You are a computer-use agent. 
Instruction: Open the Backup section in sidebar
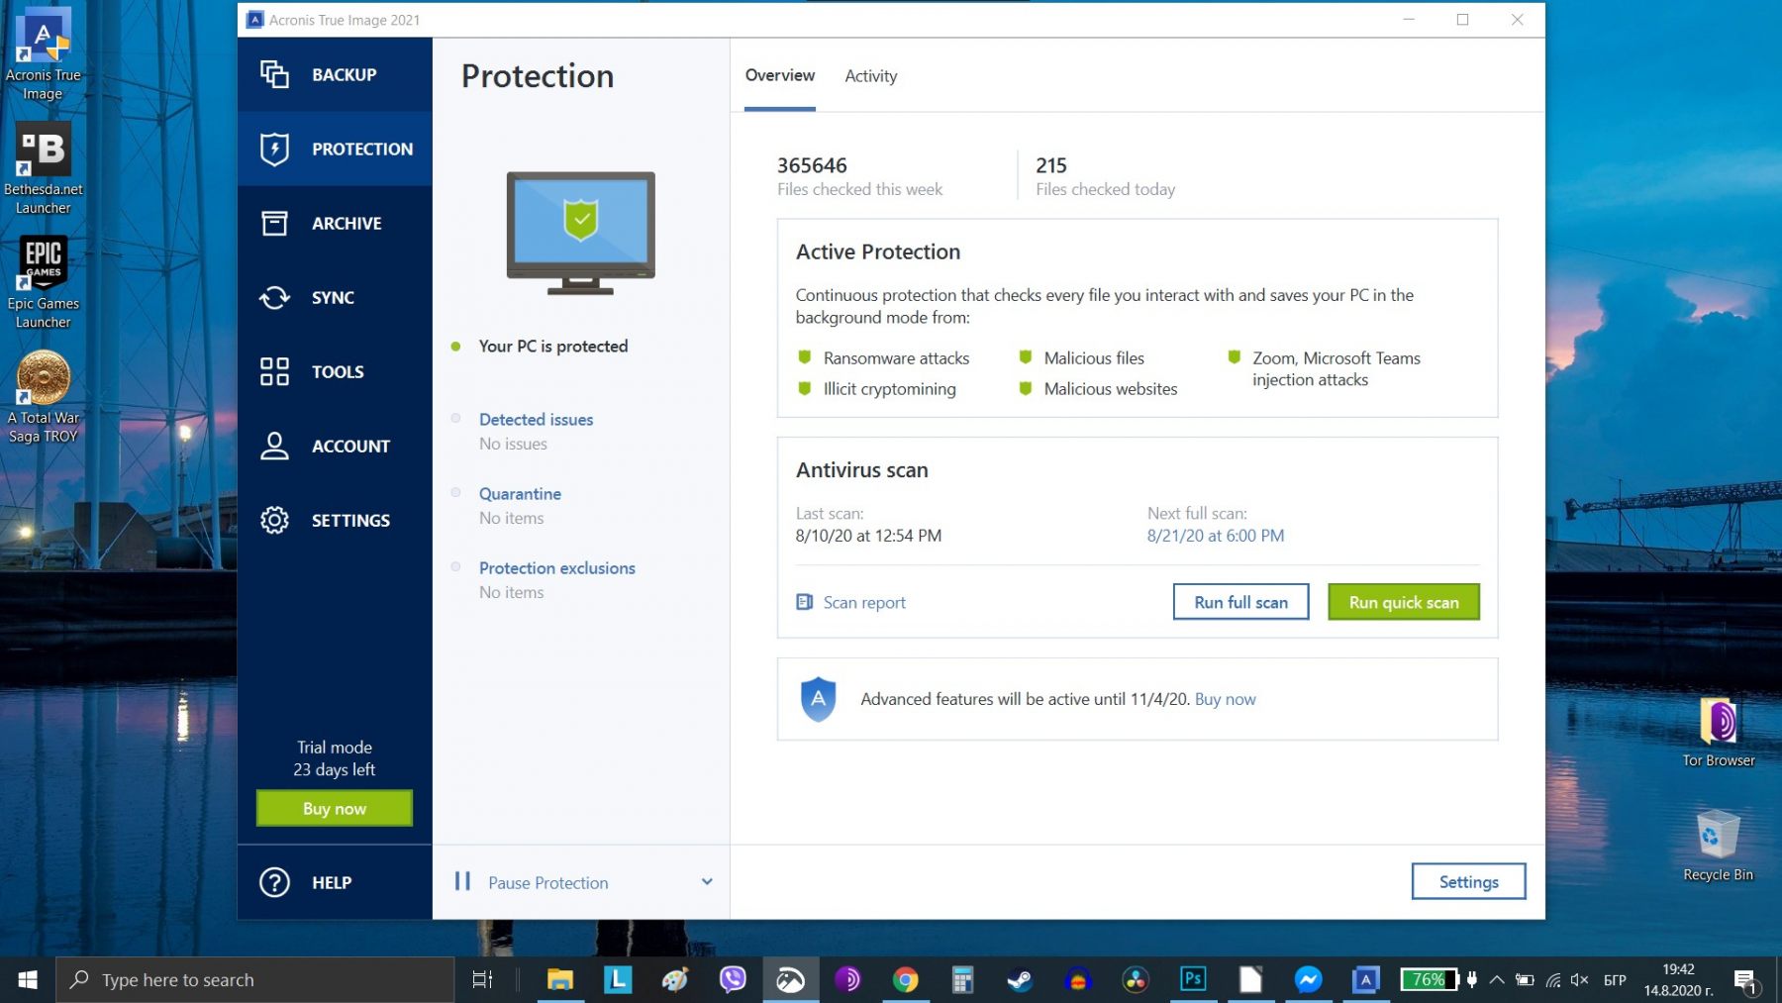(335, 74)
